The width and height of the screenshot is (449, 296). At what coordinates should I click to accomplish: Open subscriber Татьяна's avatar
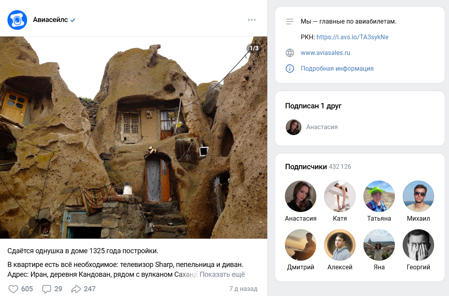pos(379,196)
